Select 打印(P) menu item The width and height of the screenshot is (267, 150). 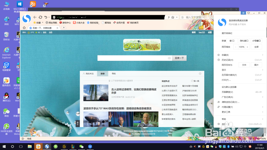click(x=240, y=80)
